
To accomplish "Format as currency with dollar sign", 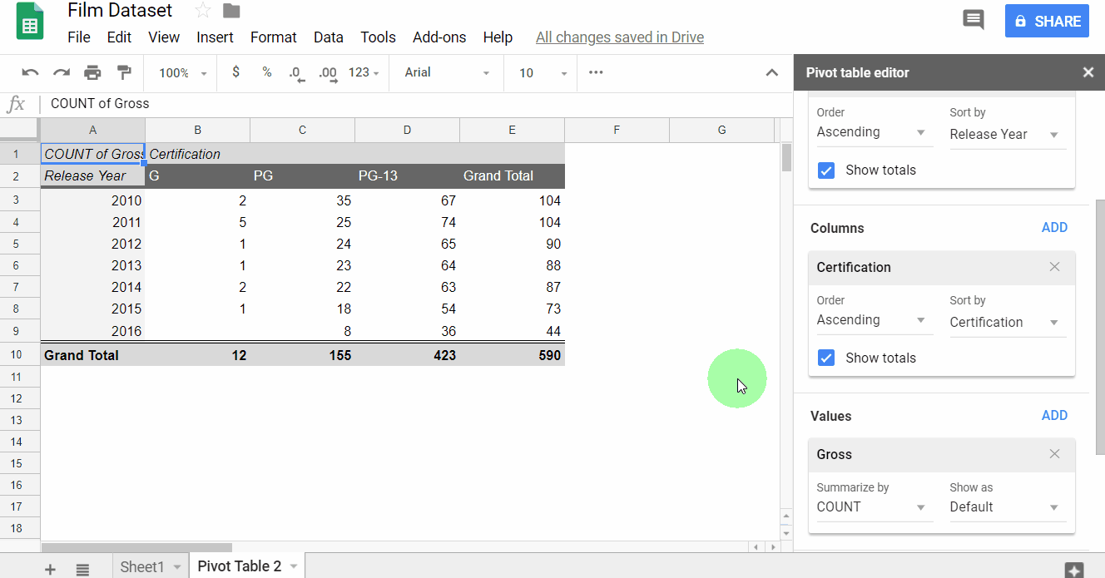I will click(x=236, y=72).
